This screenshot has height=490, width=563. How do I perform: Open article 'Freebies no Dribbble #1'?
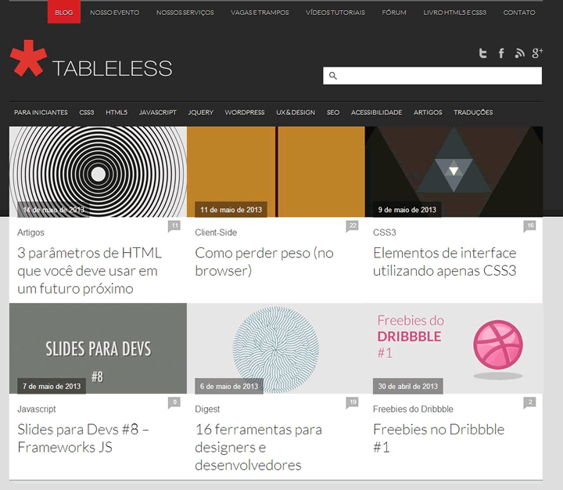[439, 438]
